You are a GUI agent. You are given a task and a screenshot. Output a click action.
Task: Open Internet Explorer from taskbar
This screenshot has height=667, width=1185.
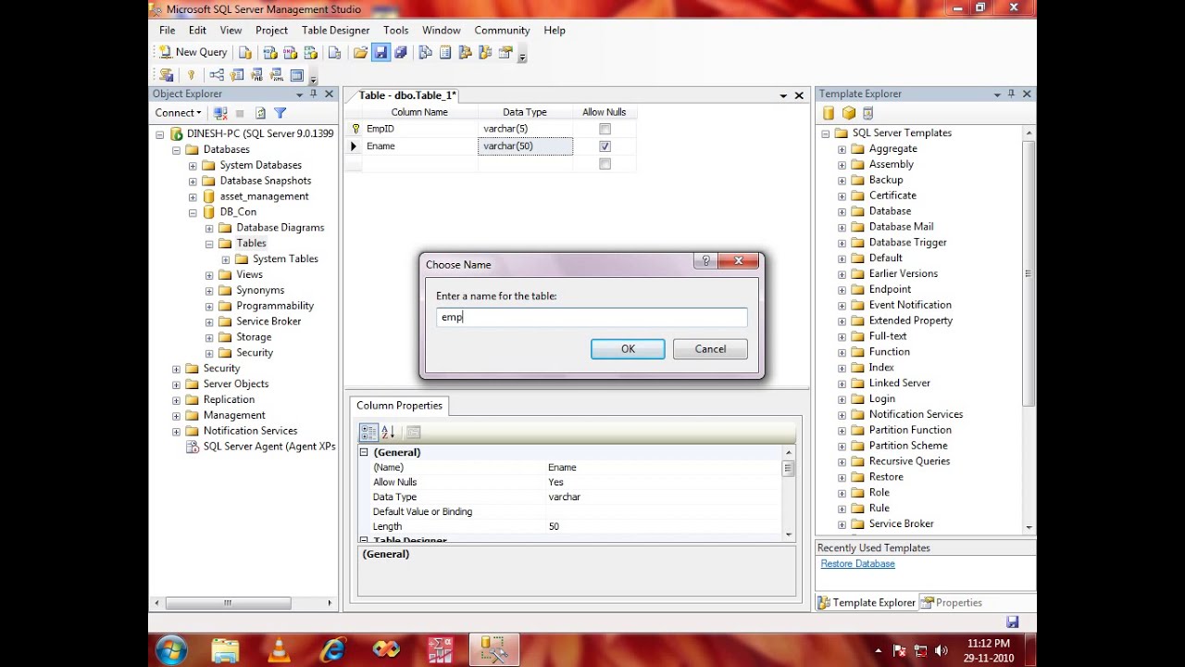click(332, 650)
